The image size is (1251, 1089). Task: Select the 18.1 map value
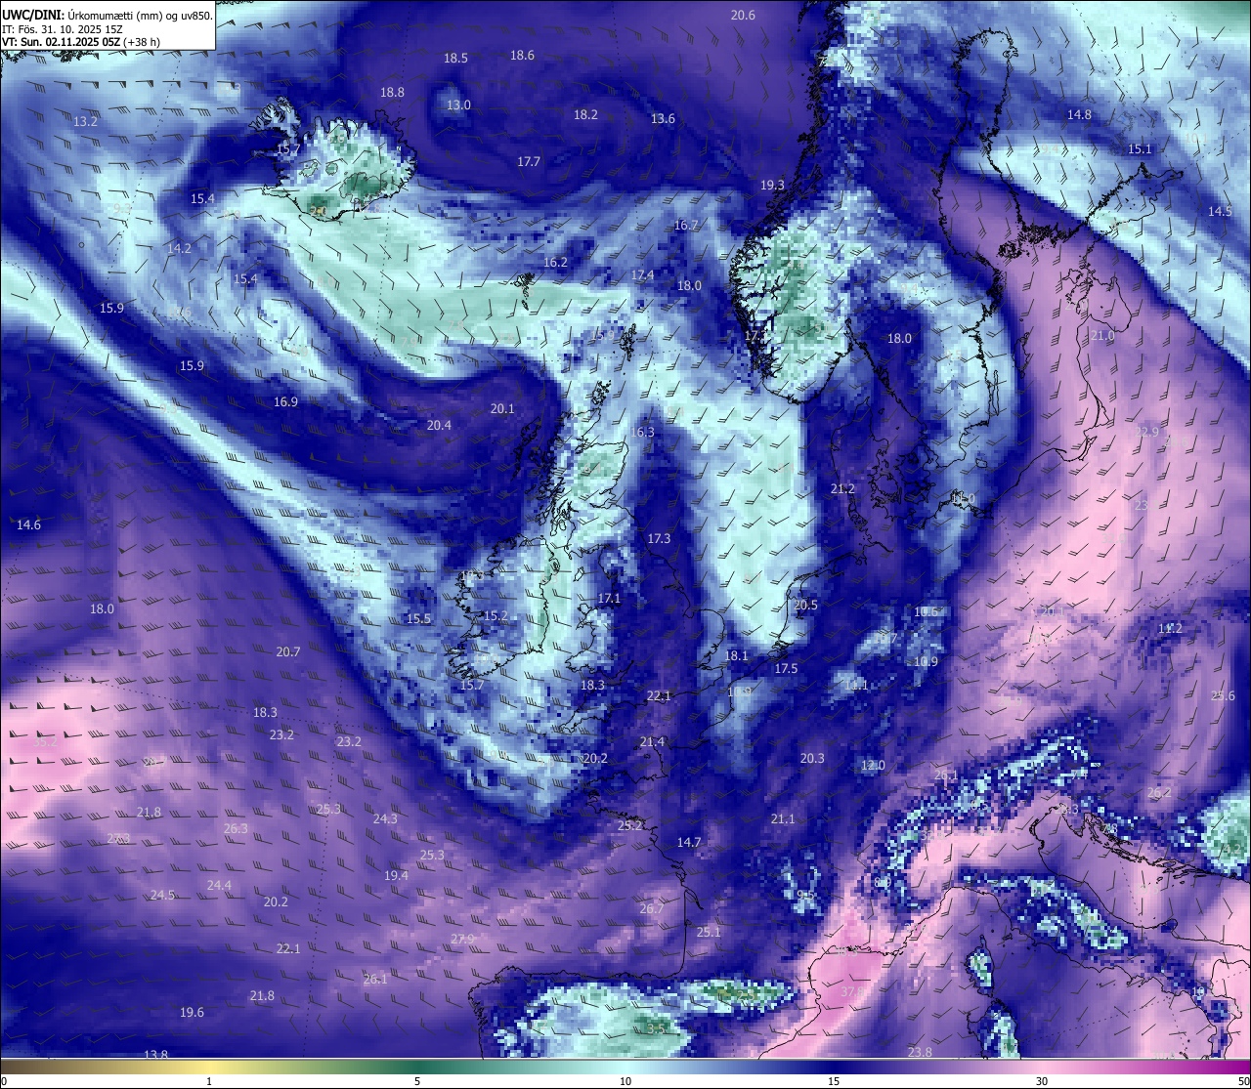click(736, 655)
